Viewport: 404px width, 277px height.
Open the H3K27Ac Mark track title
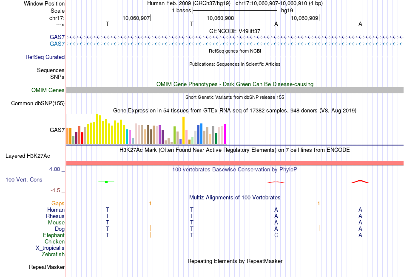tap(235, 150)
